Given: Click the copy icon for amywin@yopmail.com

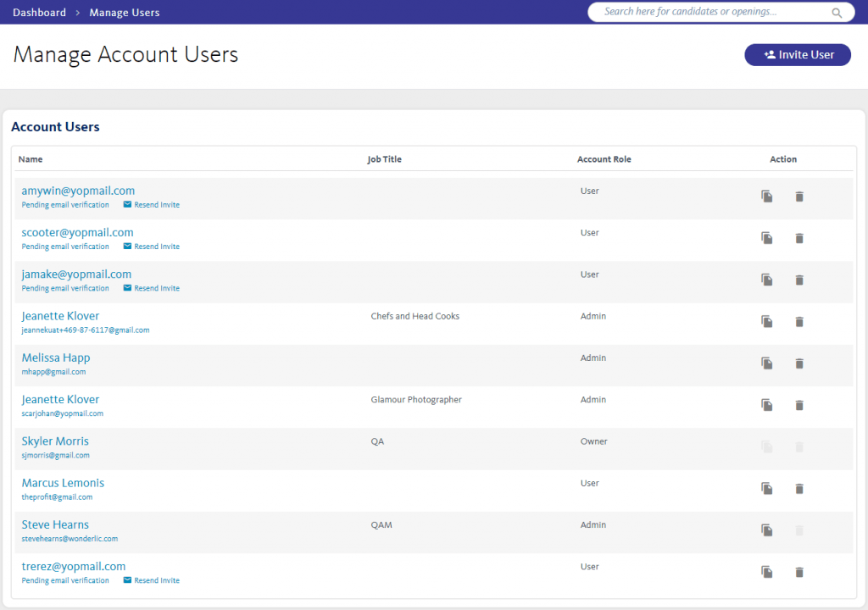Looking at the screenshot, I should click(766, 197).
